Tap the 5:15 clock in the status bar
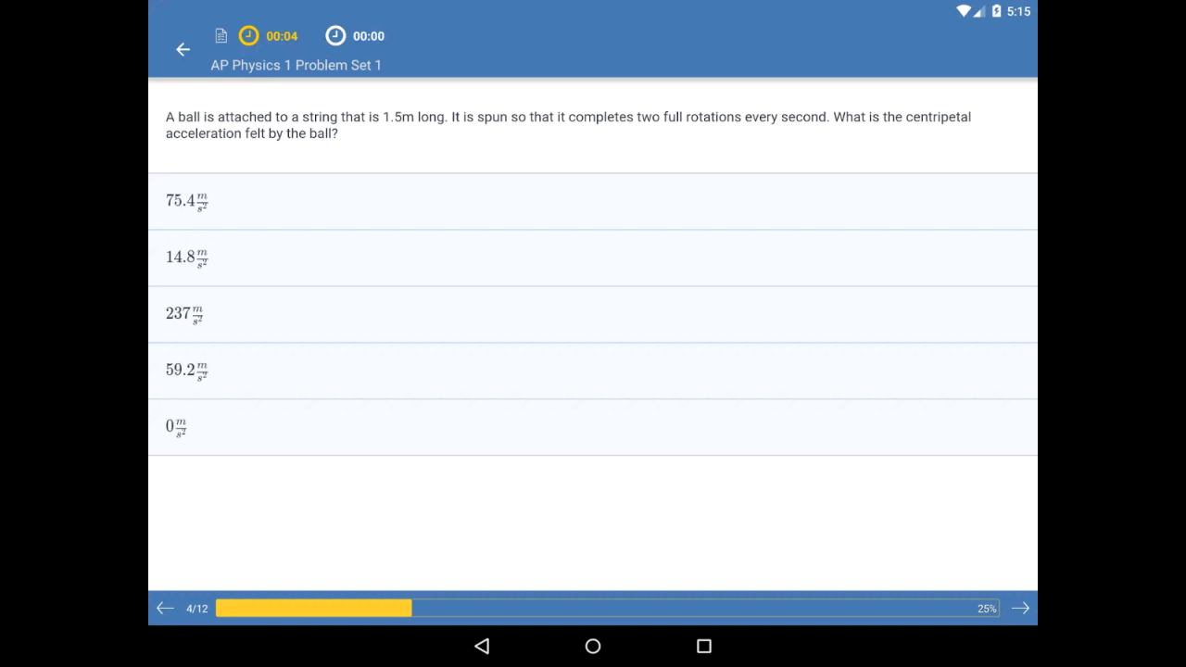The width and height of the screenshot is (1186, 667). point(1018,11)
